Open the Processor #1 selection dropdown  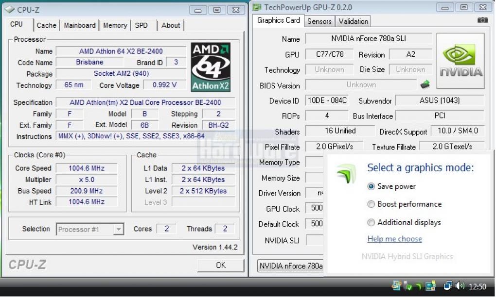point(90,229)
